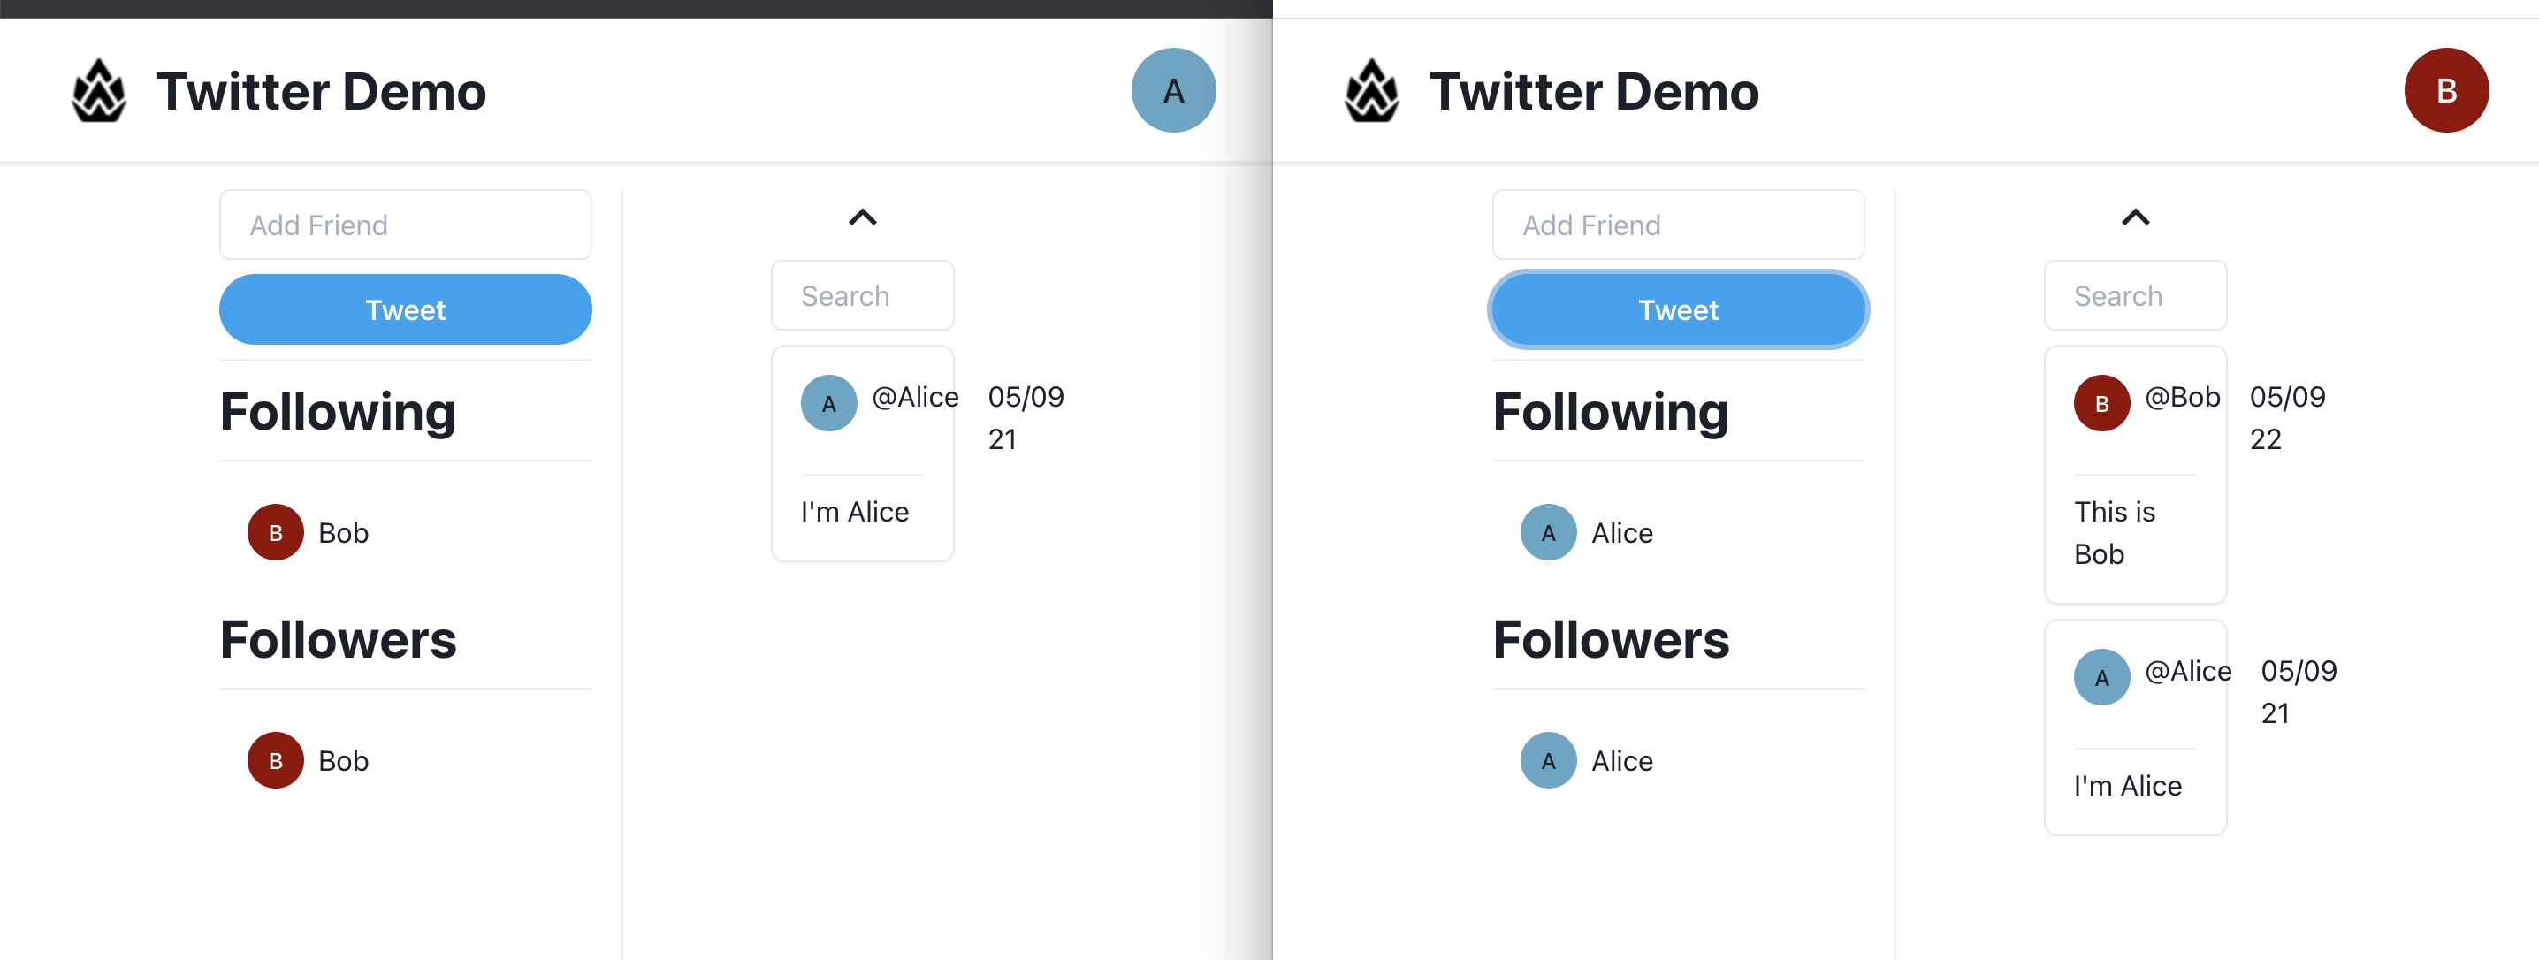The width and height of the screenshot is (2539, 960).
Task: Open Bob's profile avatar in the header
Action: click(x=2447, y=89)
